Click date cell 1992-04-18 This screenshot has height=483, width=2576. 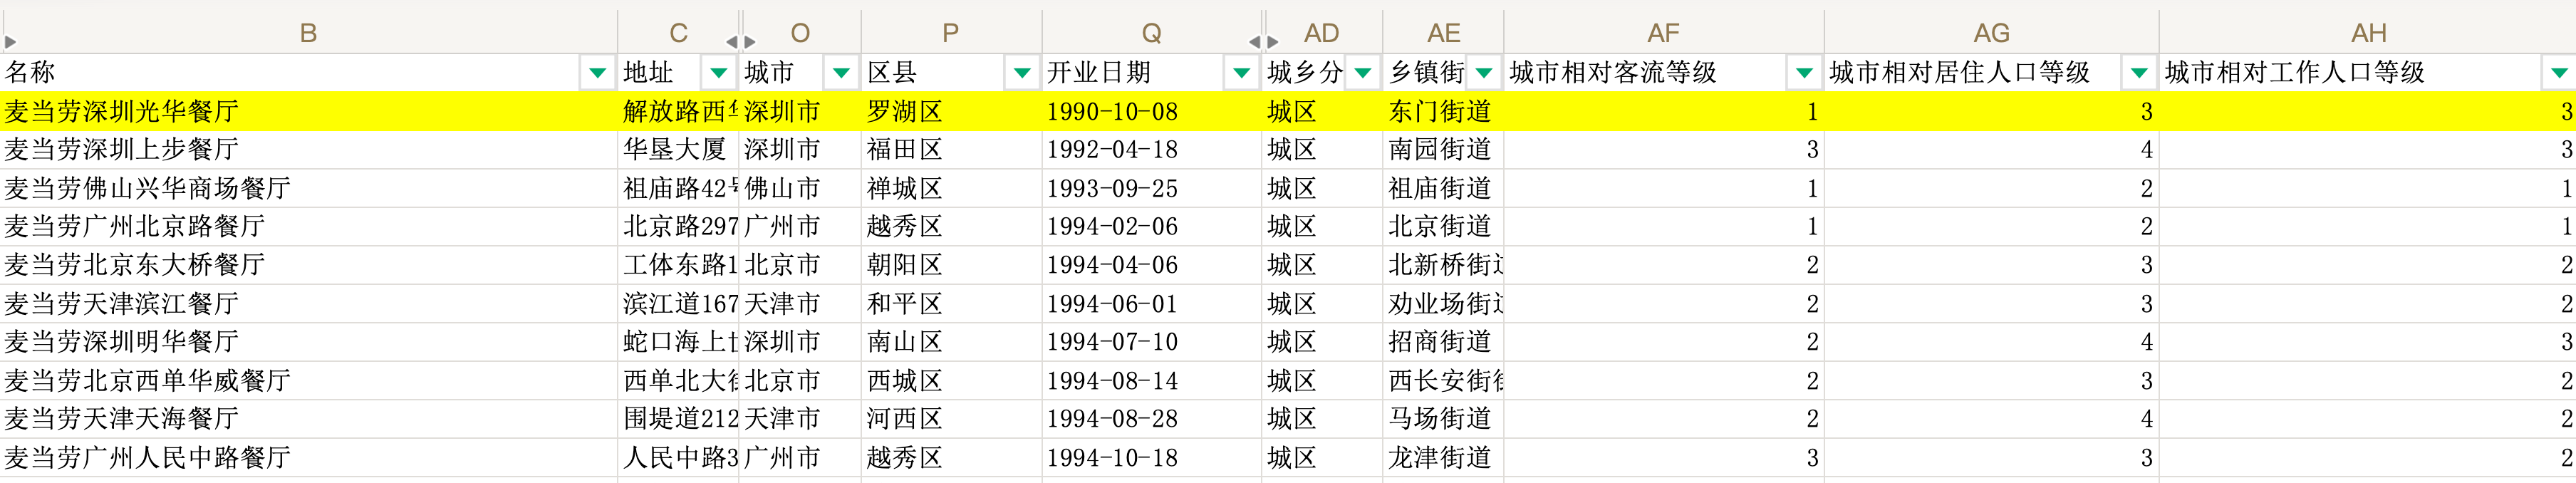1151,149
